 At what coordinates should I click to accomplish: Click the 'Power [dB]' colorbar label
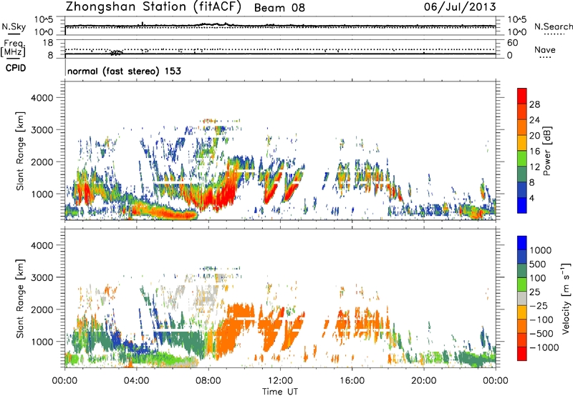point(546,151)
